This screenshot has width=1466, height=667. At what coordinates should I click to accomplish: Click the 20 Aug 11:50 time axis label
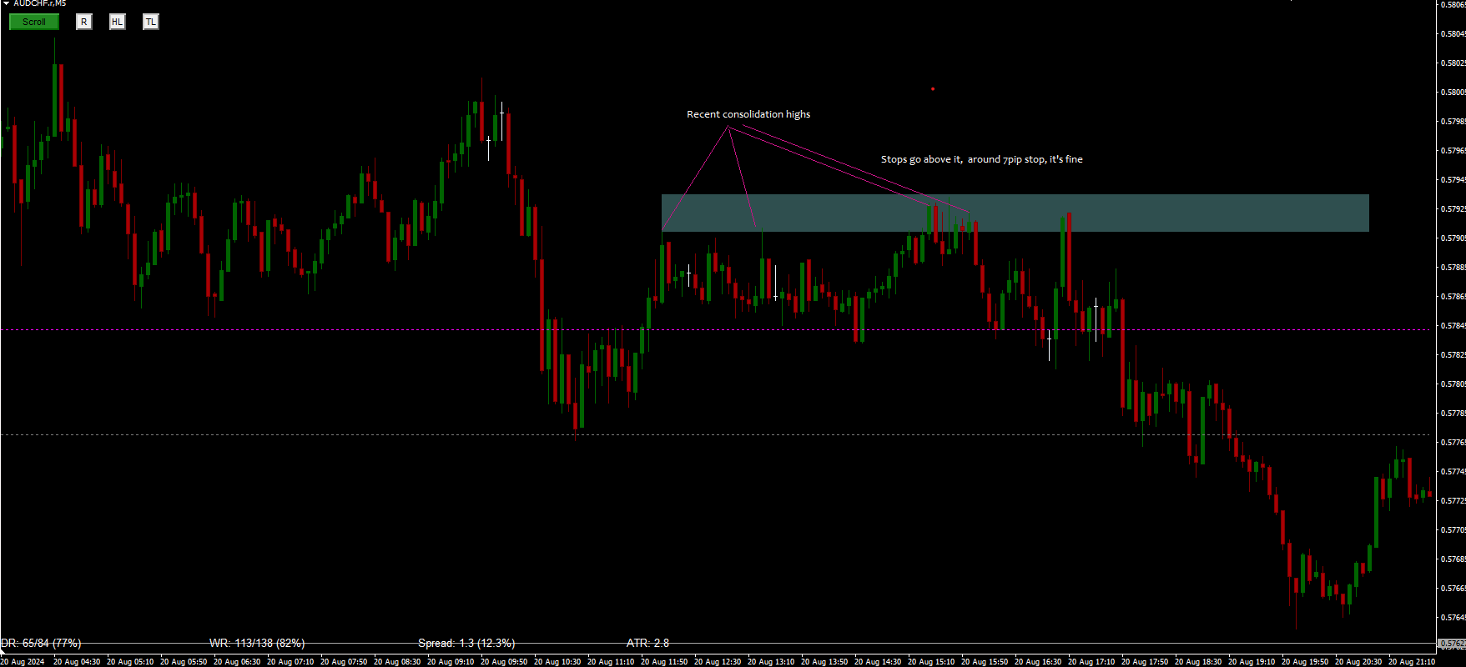tap(664, 661)
